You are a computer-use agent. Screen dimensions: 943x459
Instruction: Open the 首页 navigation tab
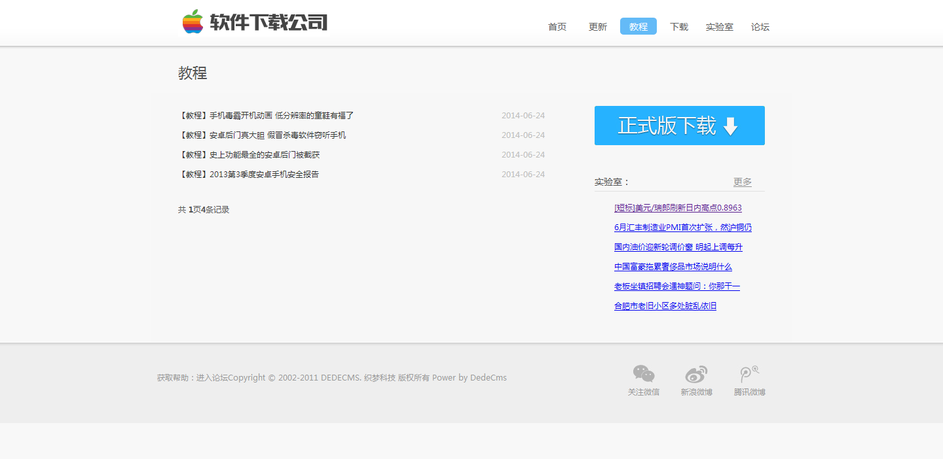pos(557,27)
